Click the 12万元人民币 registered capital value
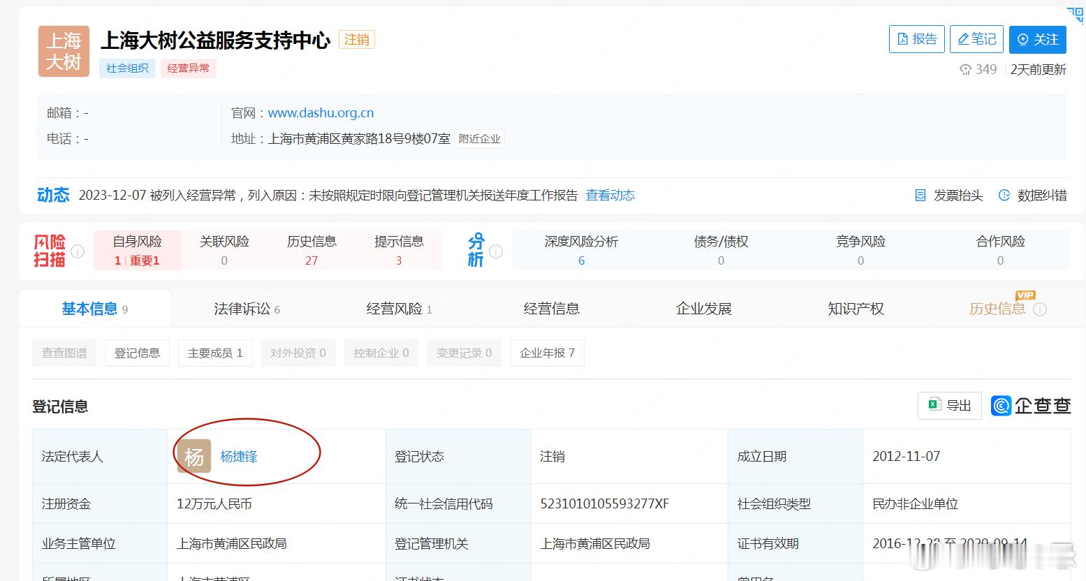 coord(214,503)
